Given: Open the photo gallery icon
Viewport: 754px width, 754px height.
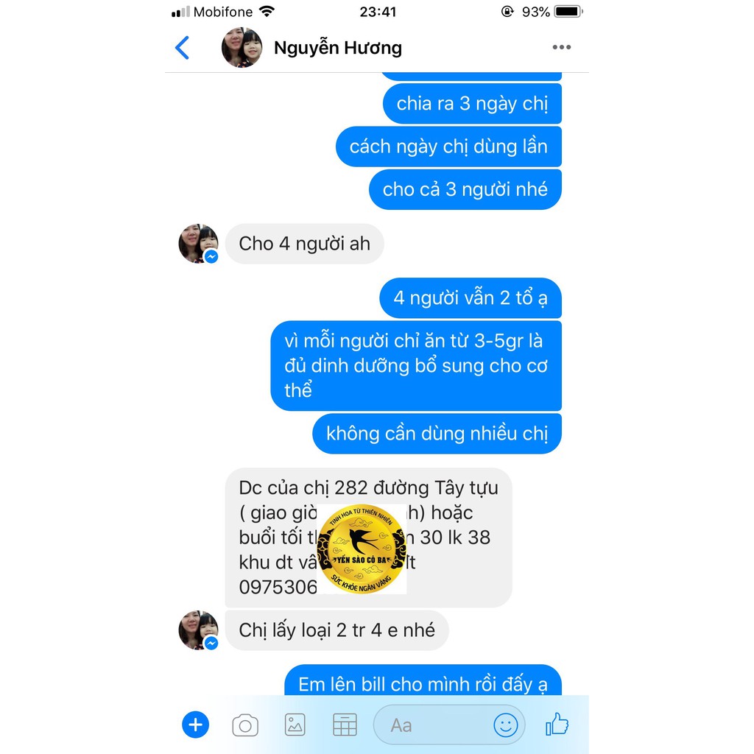Looking at the screenshot, I should [295, 725].
